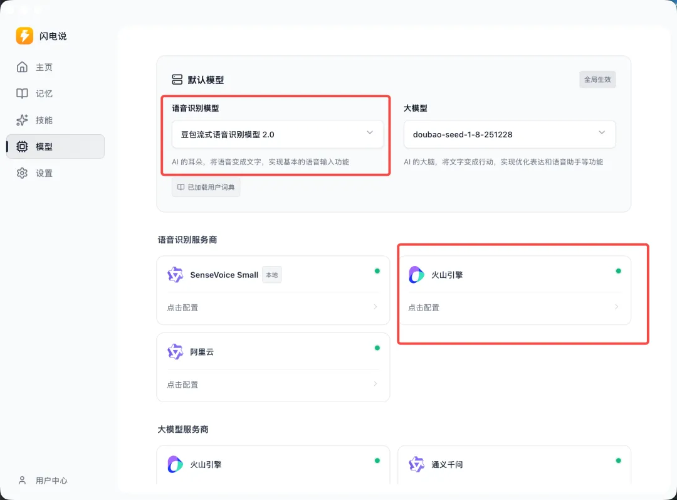Viewport: 677px width, 500px height.
Task: Click 点击配置 under 阿里云
Action: (x=182, y=385)
